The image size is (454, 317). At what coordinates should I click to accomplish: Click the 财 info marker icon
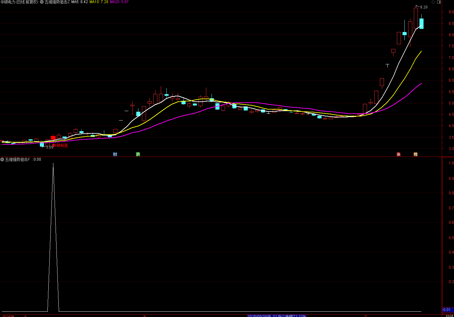(115, 154)
